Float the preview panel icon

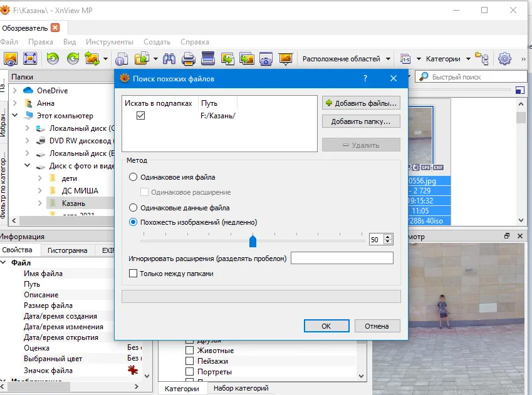(507, 236)
